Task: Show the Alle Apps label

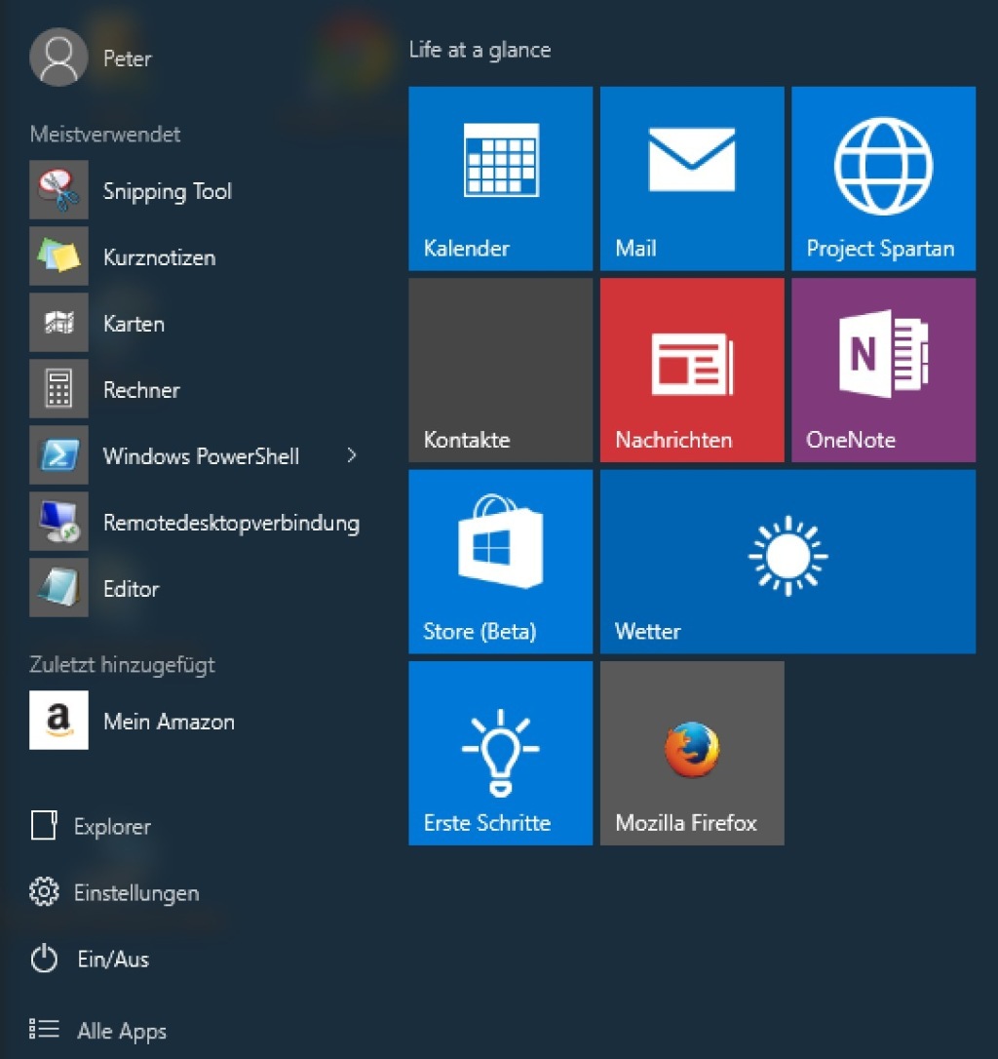Action: [122, 1032]
